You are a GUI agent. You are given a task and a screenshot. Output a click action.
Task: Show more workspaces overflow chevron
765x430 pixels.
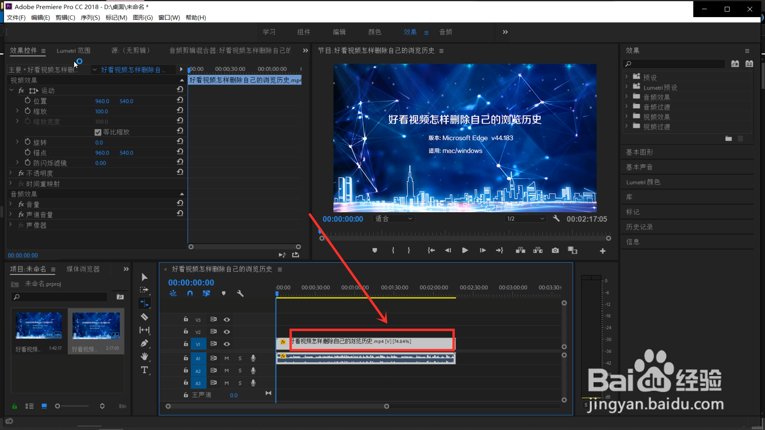click(505, 32)
